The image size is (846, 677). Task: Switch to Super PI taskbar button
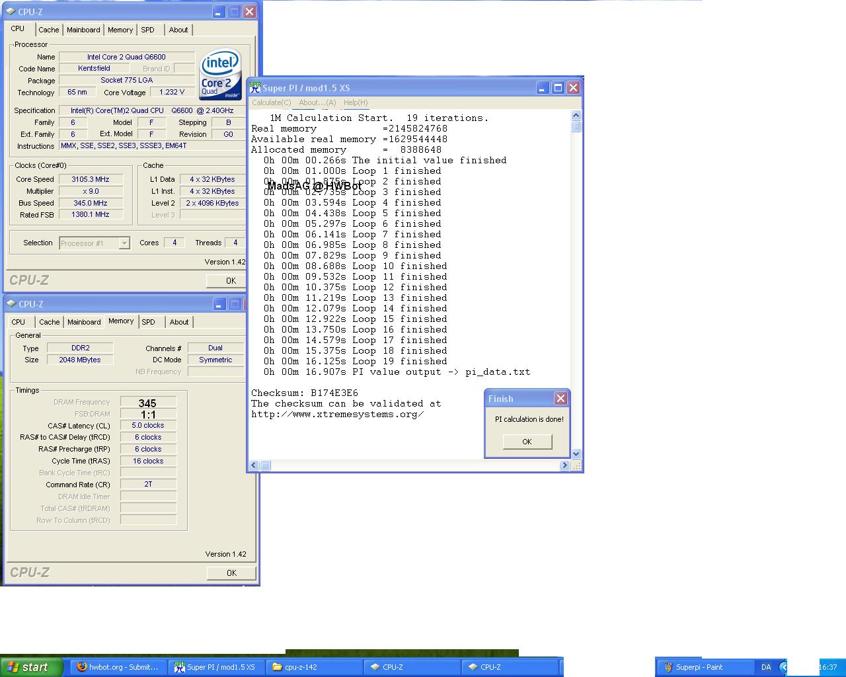(x=216, y=667)
